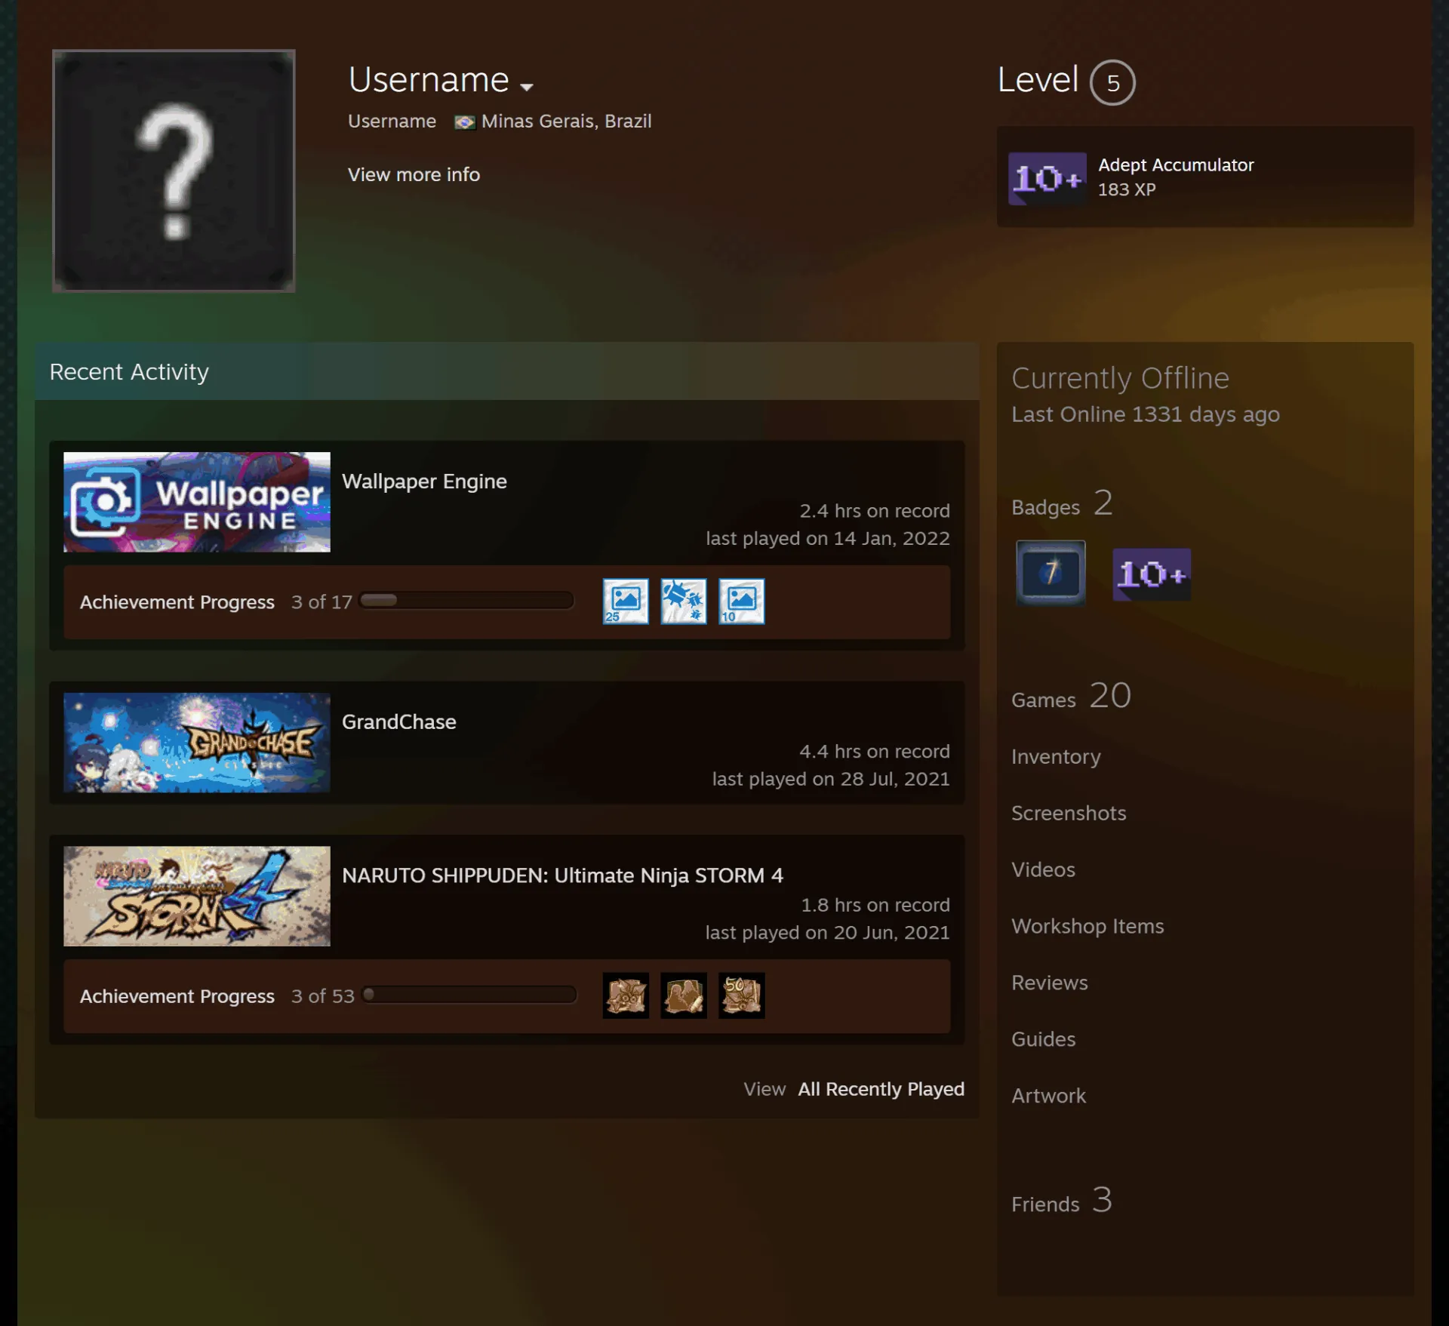This screenshot has height=1326, width=1449.
Task: Click the Level 5 circle badge
Action: click(1112, 82)
